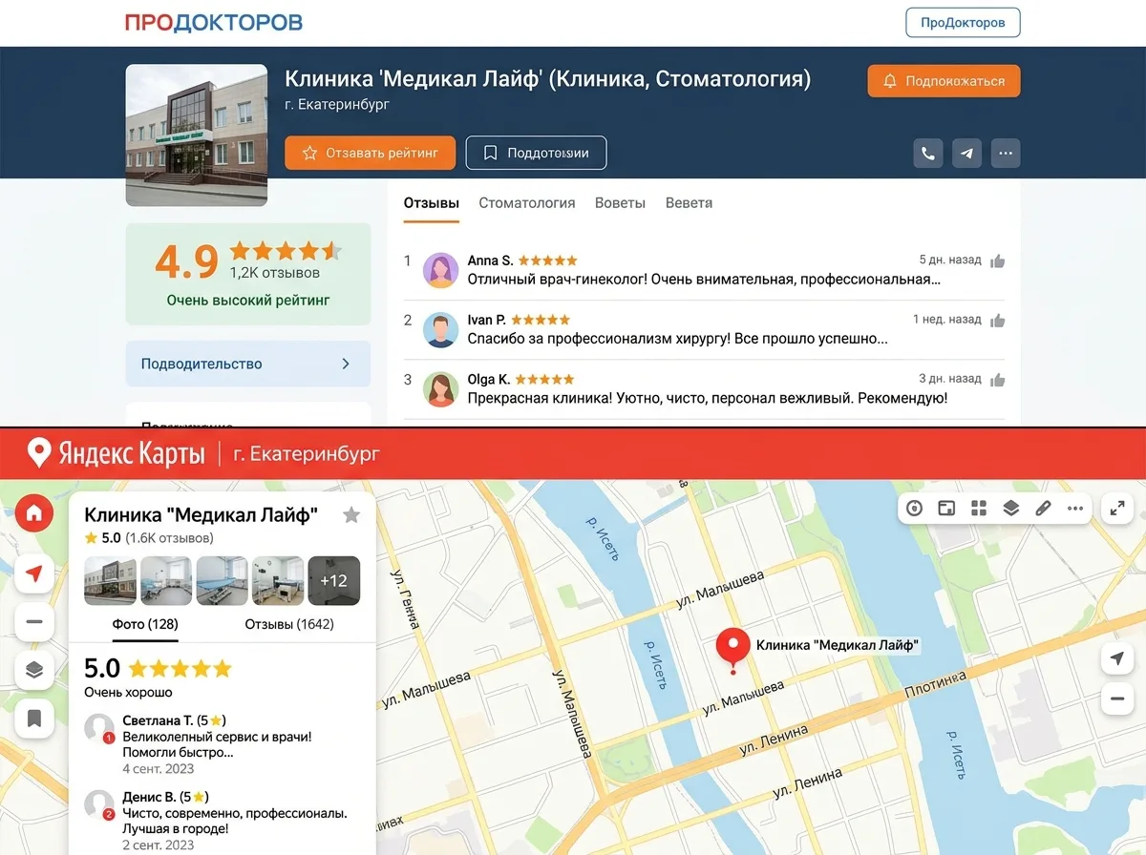Open the Отзывы (1642) tab
The width and height of the screenshot is (1146, 855).
[x=289, y=624]
